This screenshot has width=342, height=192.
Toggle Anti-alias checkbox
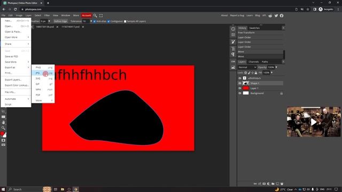(95, 21)
